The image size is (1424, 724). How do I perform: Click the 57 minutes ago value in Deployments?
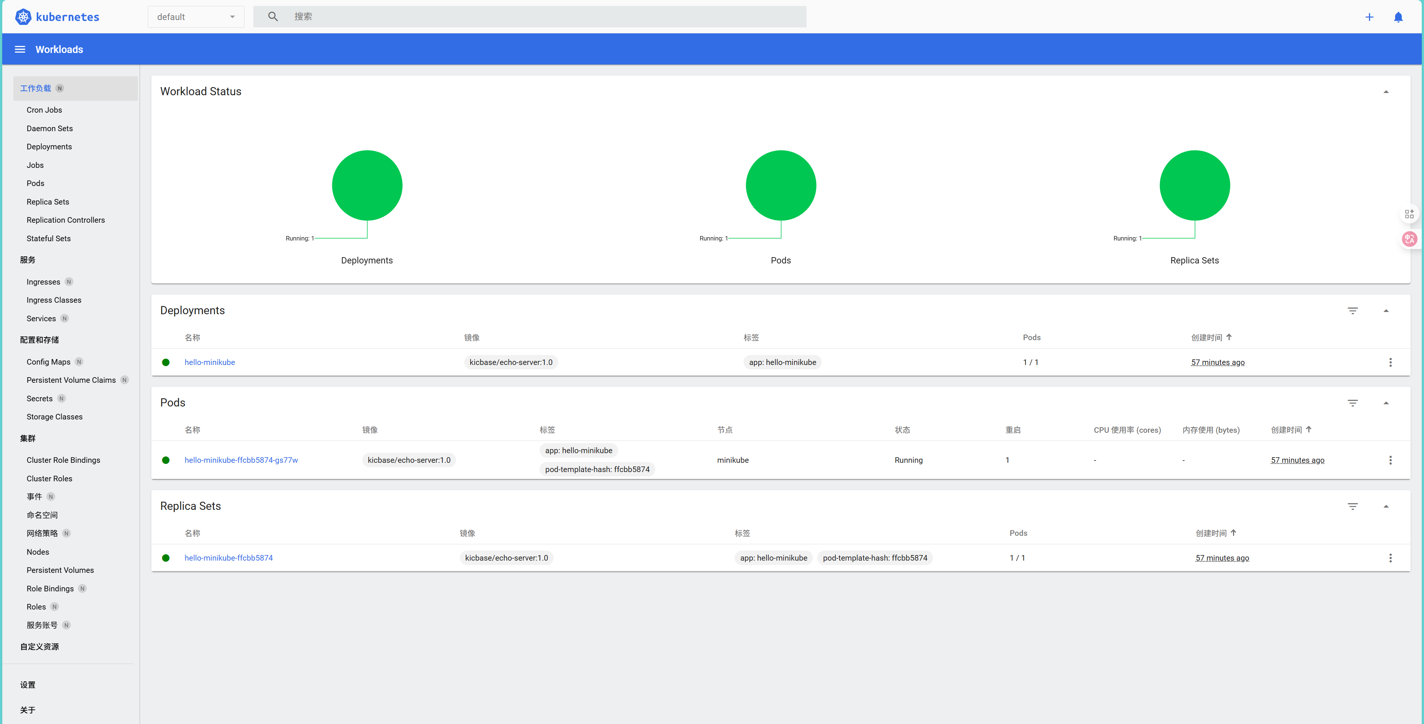(1218, 362)
